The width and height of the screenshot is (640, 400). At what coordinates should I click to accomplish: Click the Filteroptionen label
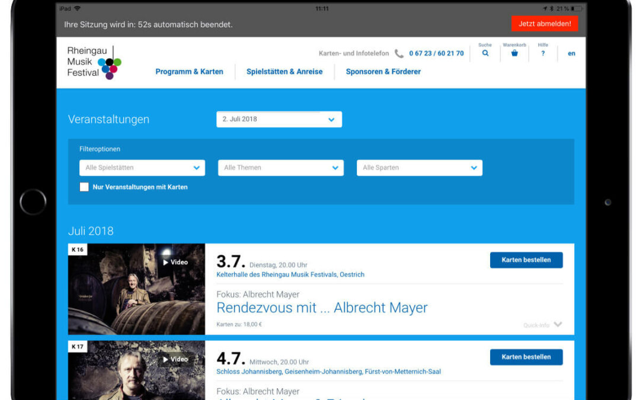100,149
